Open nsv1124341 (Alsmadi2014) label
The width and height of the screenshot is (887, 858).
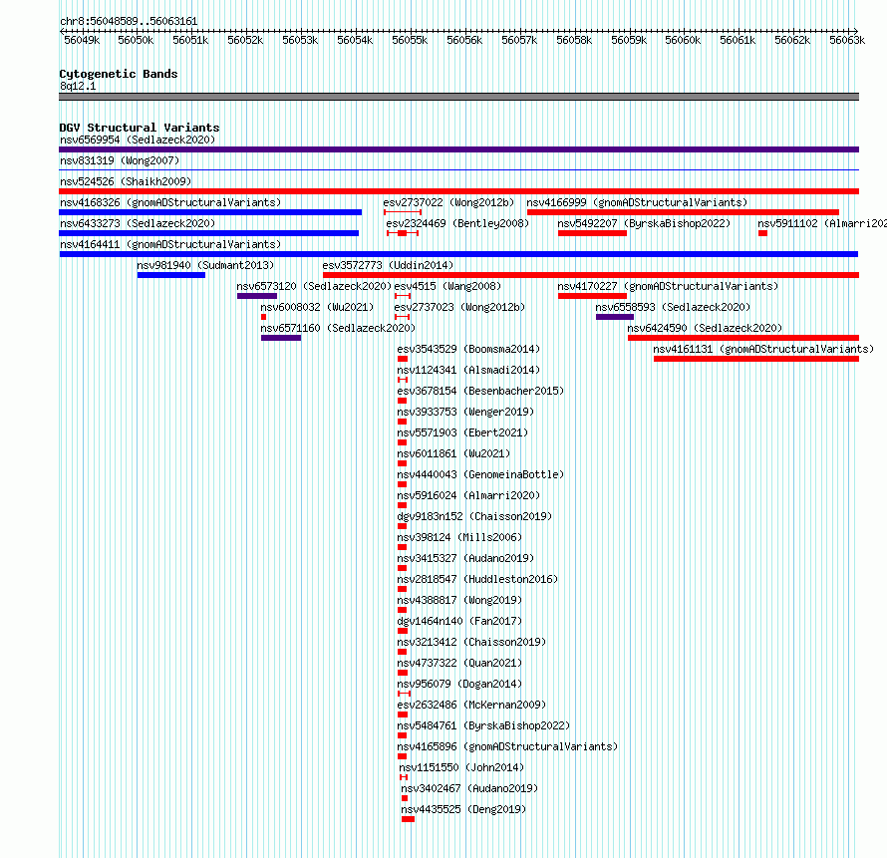pos(468,370)
